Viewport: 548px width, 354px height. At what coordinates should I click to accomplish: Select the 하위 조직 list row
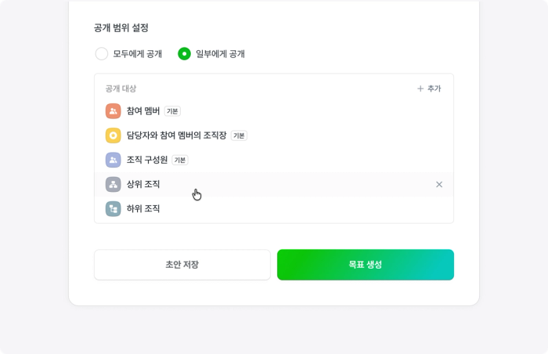point(274,208)
